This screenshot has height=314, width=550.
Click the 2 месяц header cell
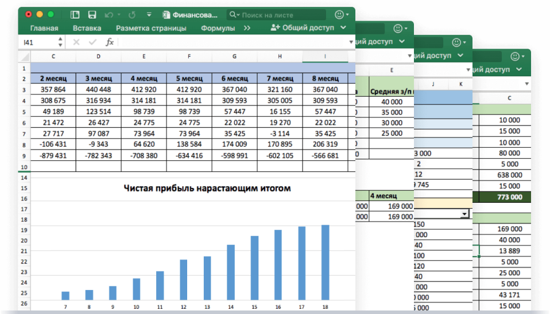coord(53,78)
